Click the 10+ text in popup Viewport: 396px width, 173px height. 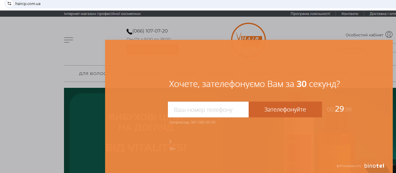click(172, 149)
